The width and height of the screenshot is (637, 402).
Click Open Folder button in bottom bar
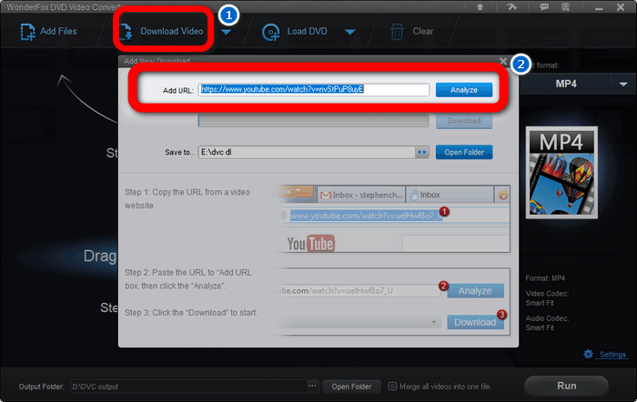(351, 387)
